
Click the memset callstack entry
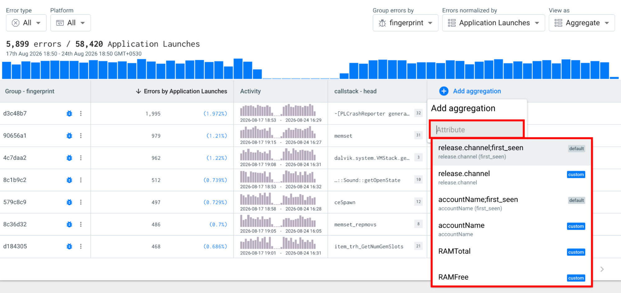coord(343,136)
